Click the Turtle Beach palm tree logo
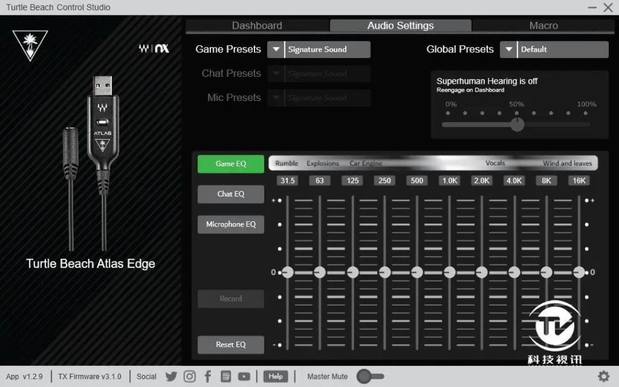The image size is (619, 387). [30, 45]
